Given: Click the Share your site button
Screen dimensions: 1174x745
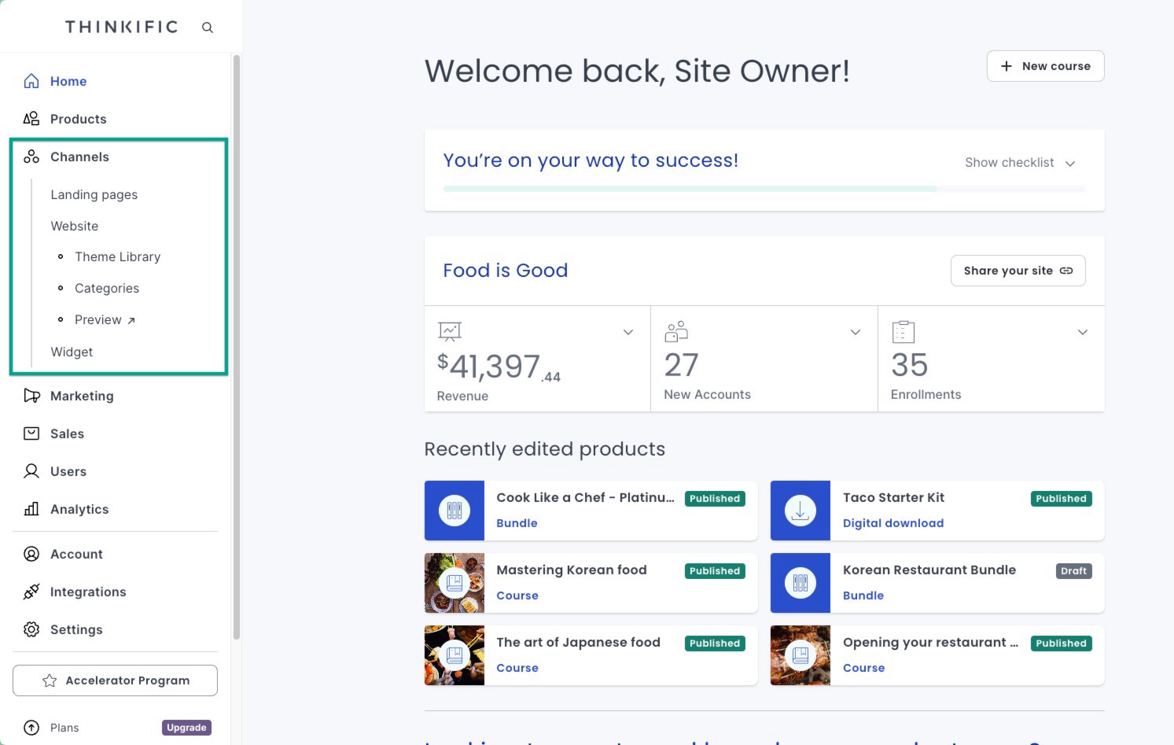Looking at the screenshot, I should pos(1018,270).
